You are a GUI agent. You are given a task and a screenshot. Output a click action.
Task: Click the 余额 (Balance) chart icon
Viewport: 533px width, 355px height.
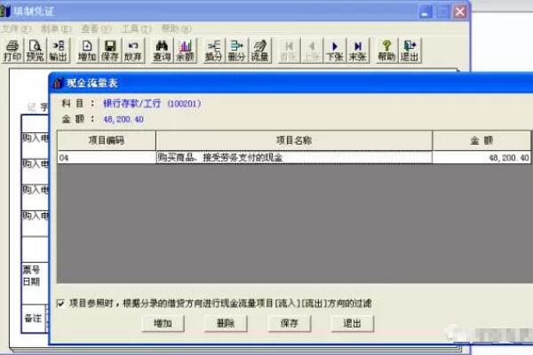(x=185, y=50)
